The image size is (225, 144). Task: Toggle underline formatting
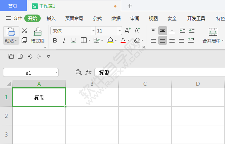(x=74, y=40)
